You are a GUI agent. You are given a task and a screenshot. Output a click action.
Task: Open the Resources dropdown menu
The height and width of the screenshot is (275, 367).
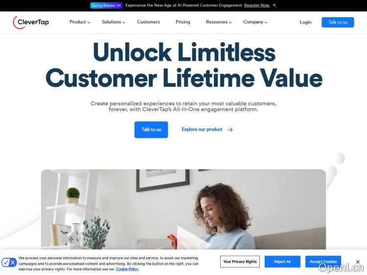(219, 22)
